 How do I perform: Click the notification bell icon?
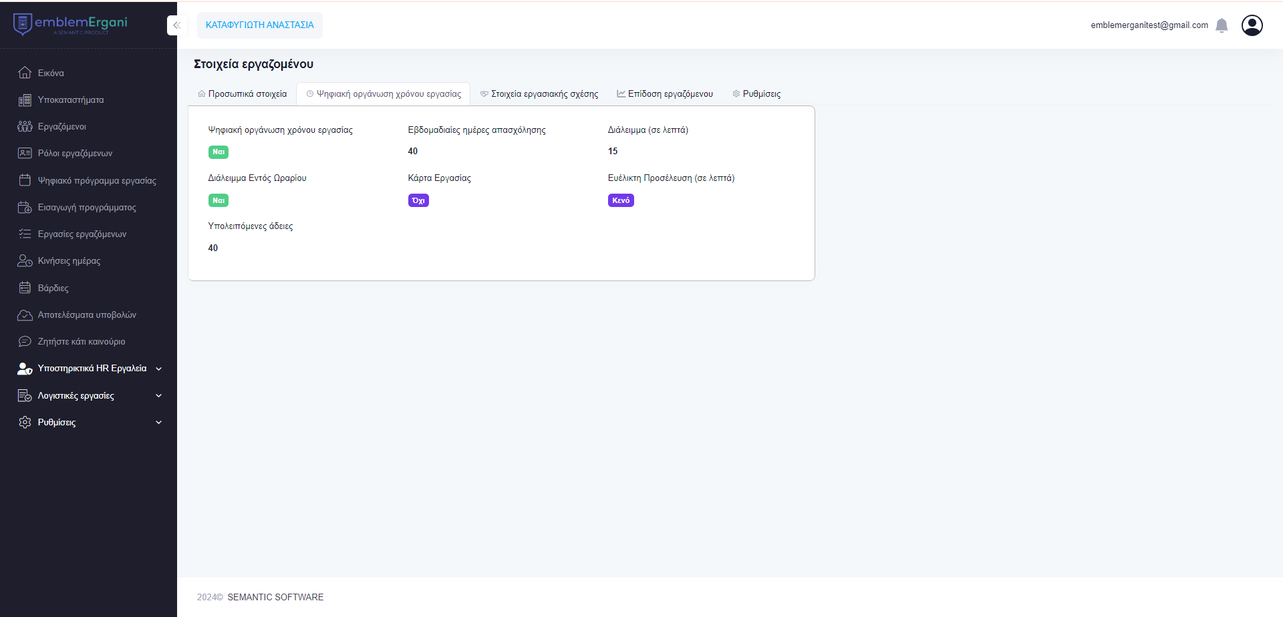tap(1222, 25)
